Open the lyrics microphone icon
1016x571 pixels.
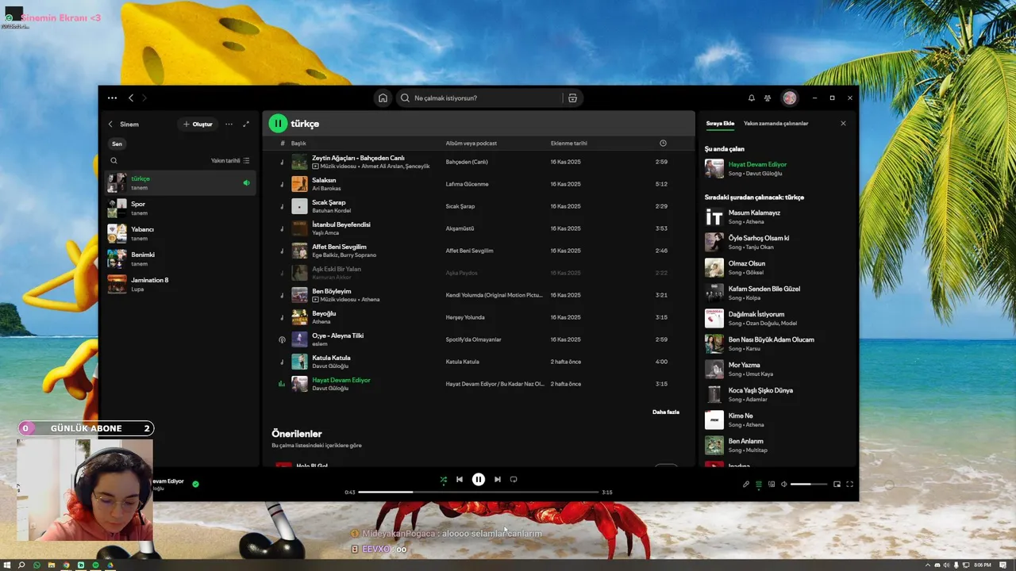pos(746,484)
